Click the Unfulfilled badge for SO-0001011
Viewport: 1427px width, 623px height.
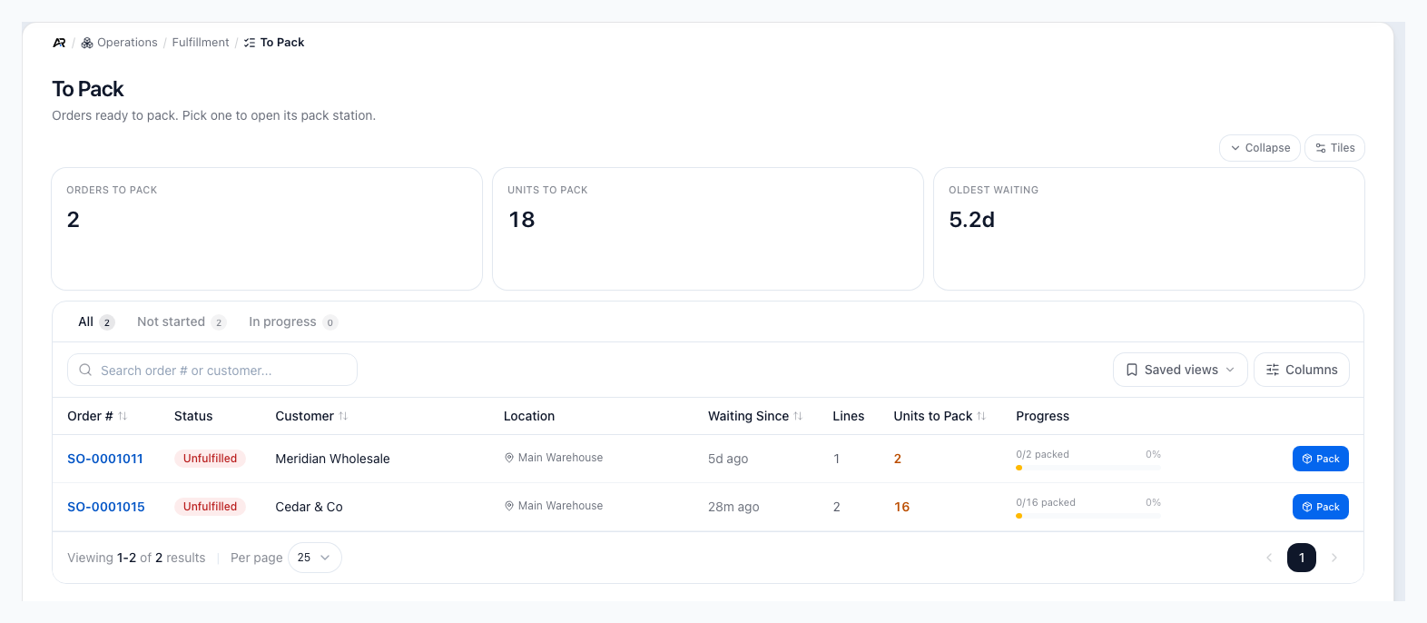click(x=210, y=459)
